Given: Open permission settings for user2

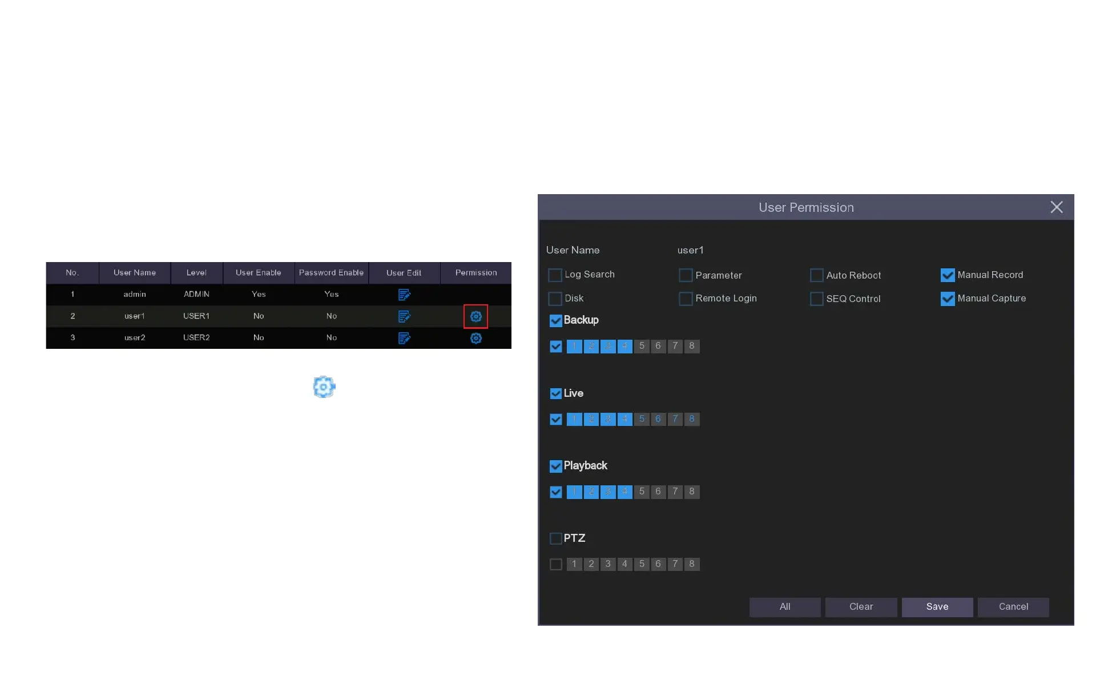Looking at the screenshot, I should (476, 338).
